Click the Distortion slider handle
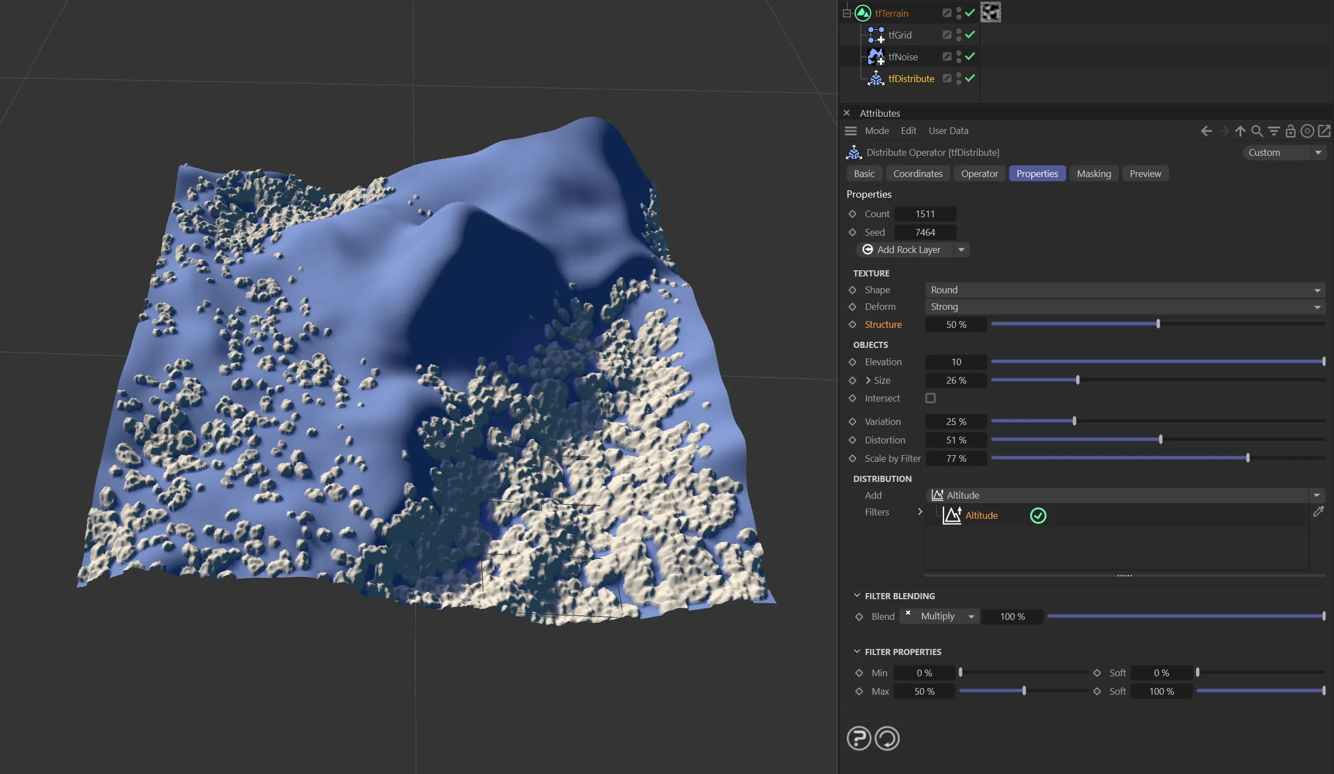The image size is (1334, 774). coord(1160,439)
